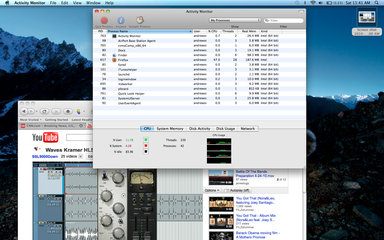Sort by % CPU column header
Screen dimensions: 384x240
click(214, 31)
